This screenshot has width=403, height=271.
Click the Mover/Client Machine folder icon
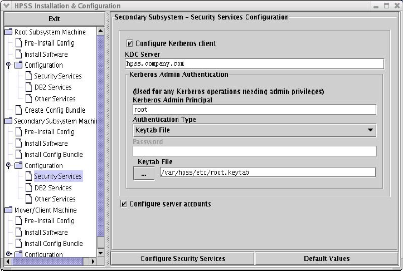click(x=8, y=210)
